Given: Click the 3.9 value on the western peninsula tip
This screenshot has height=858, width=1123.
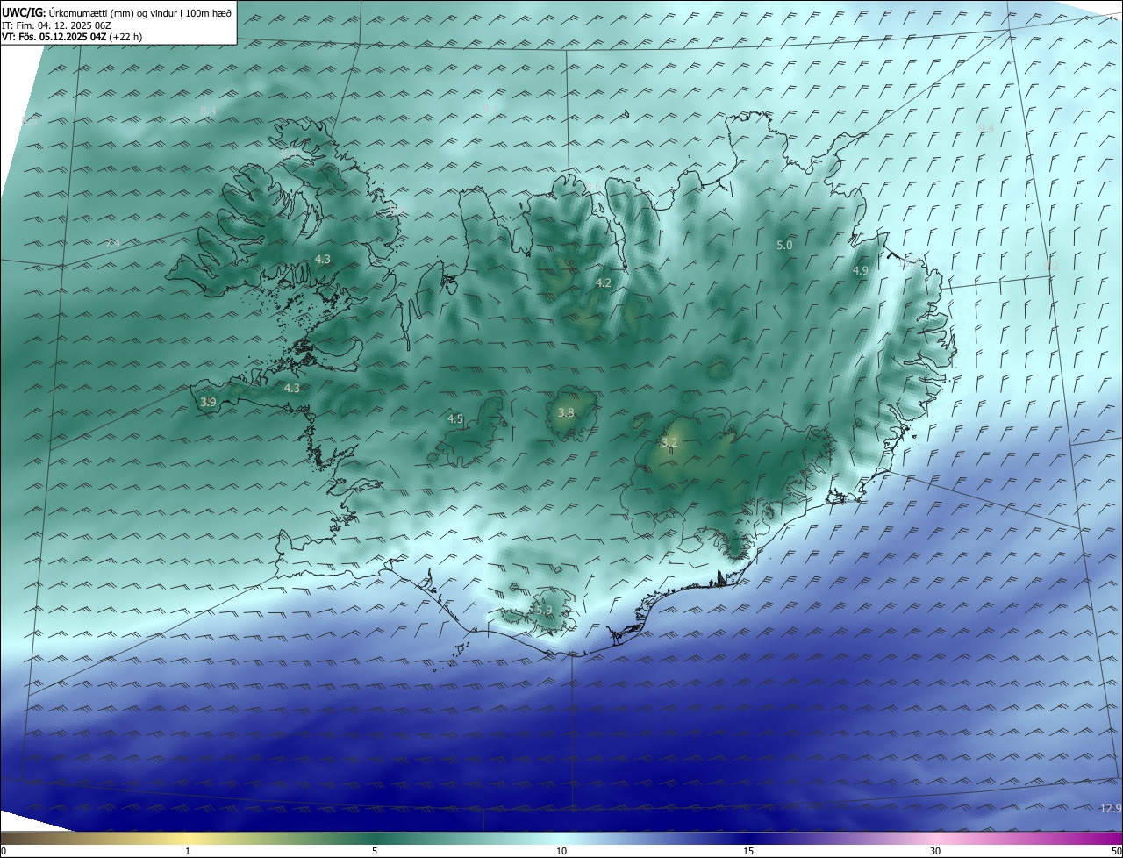Looking at the screenshot, I should point(207,402).
